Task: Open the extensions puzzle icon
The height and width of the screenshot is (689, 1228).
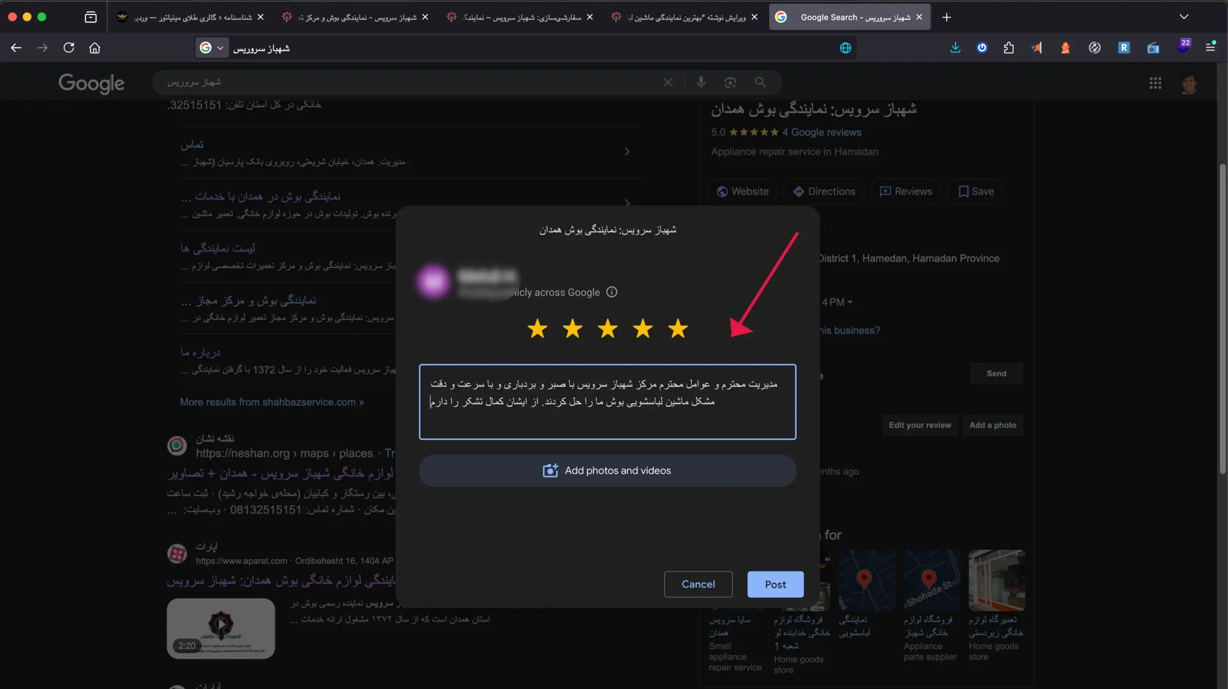Action: pos(1008,48)
